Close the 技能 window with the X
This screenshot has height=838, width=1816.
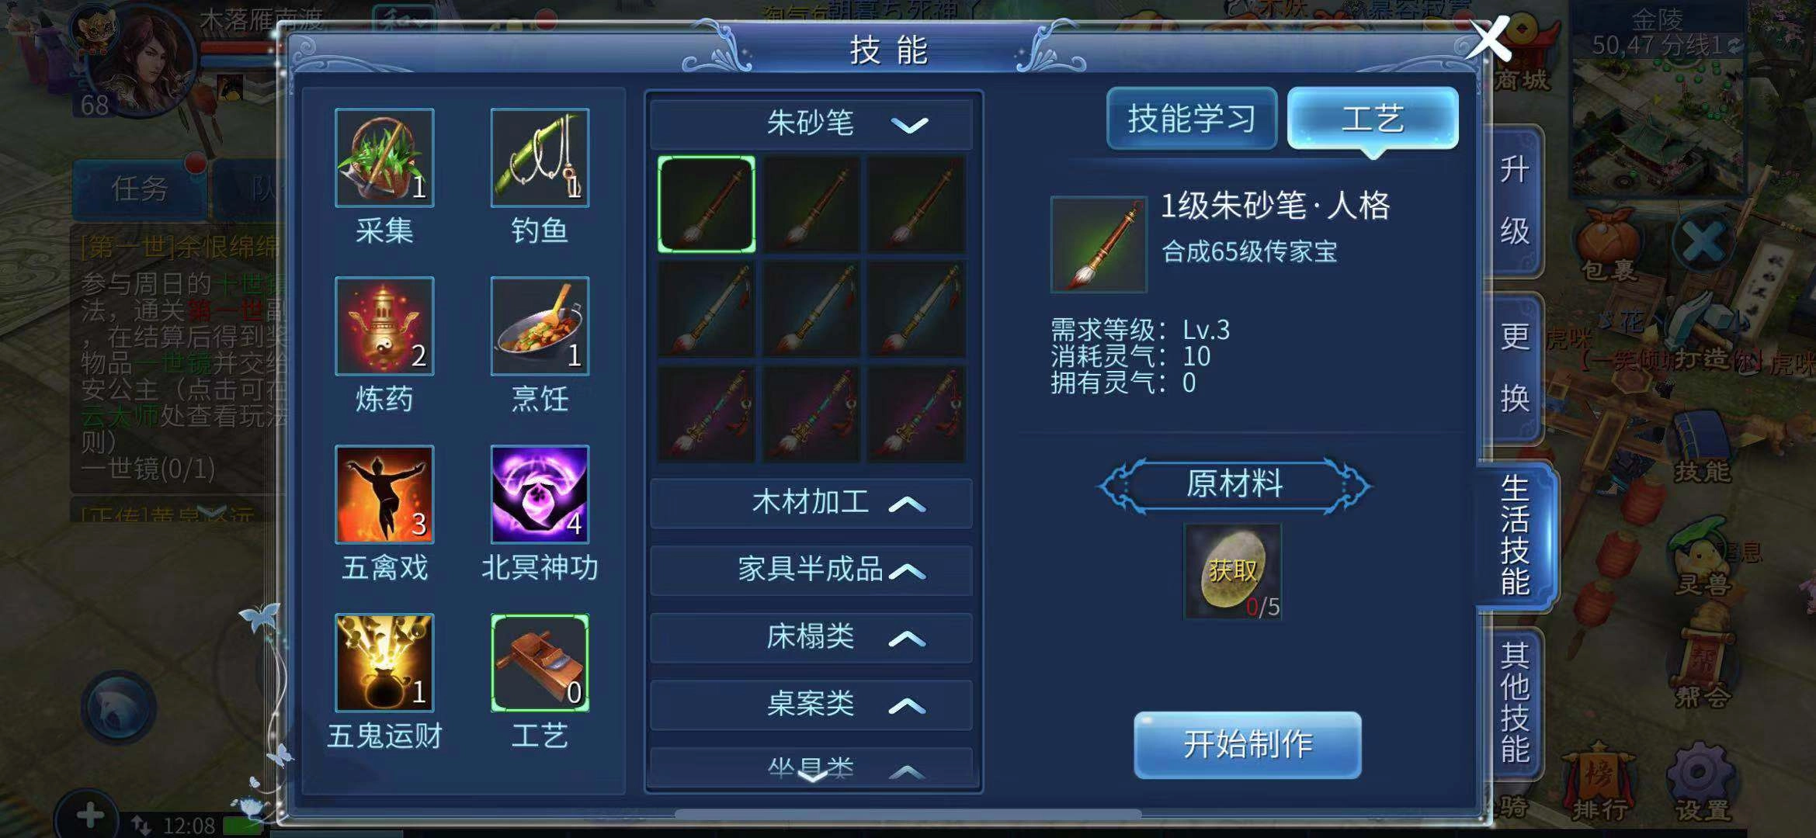(1489, 39)
